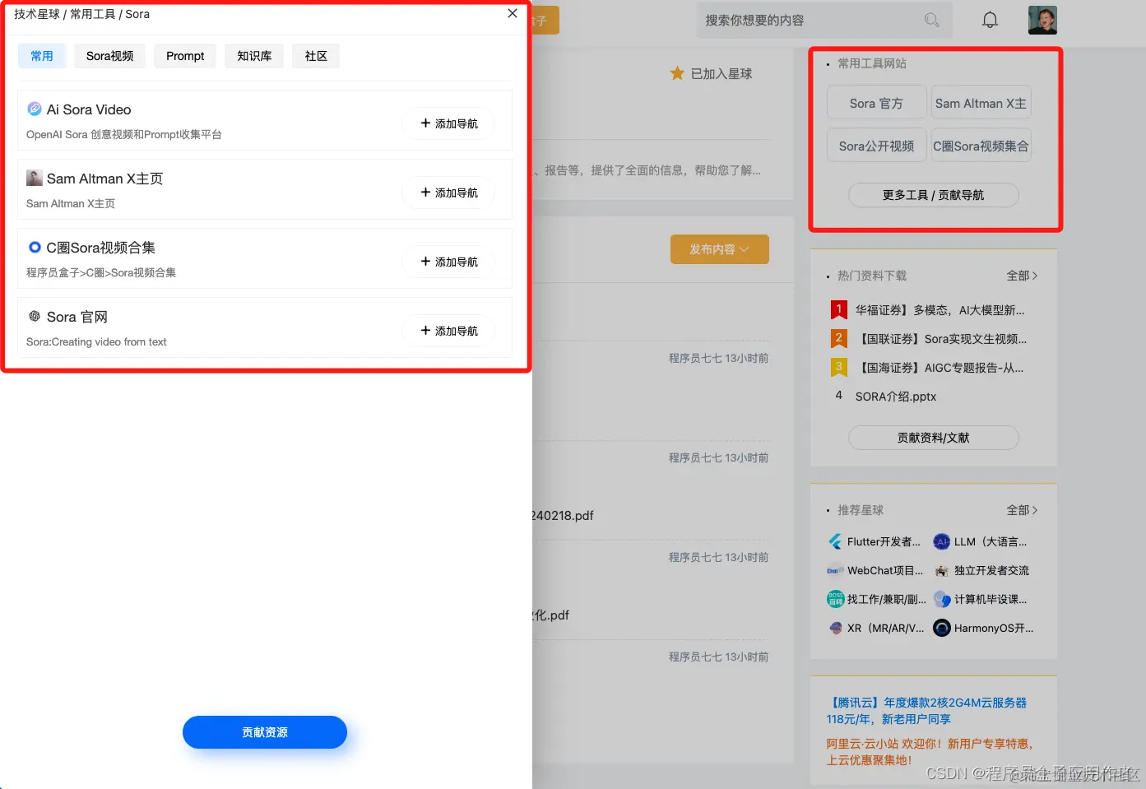Add C圈Sora视频合集 to navigation
This screenshot has width=1146, height=789.
pos(448,262)
